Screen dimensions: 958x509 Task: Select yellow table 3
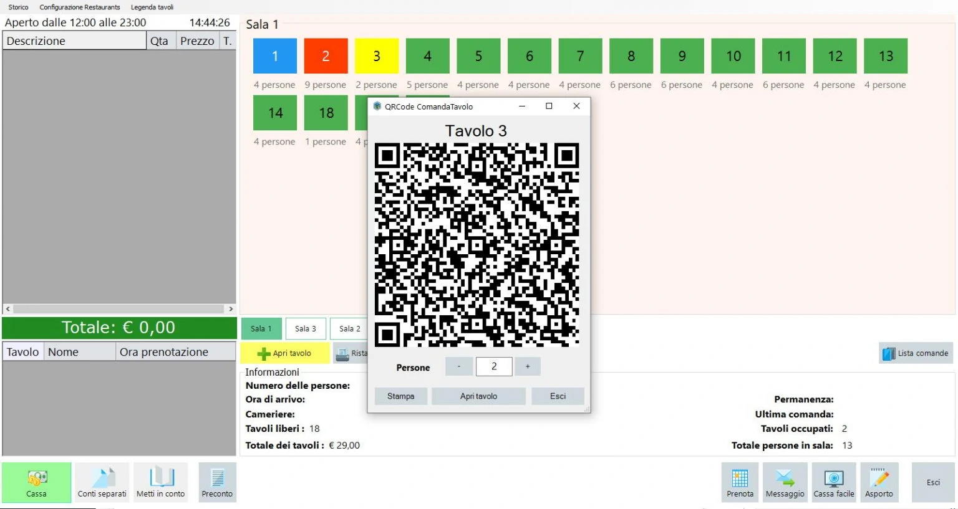coord(377,56)
